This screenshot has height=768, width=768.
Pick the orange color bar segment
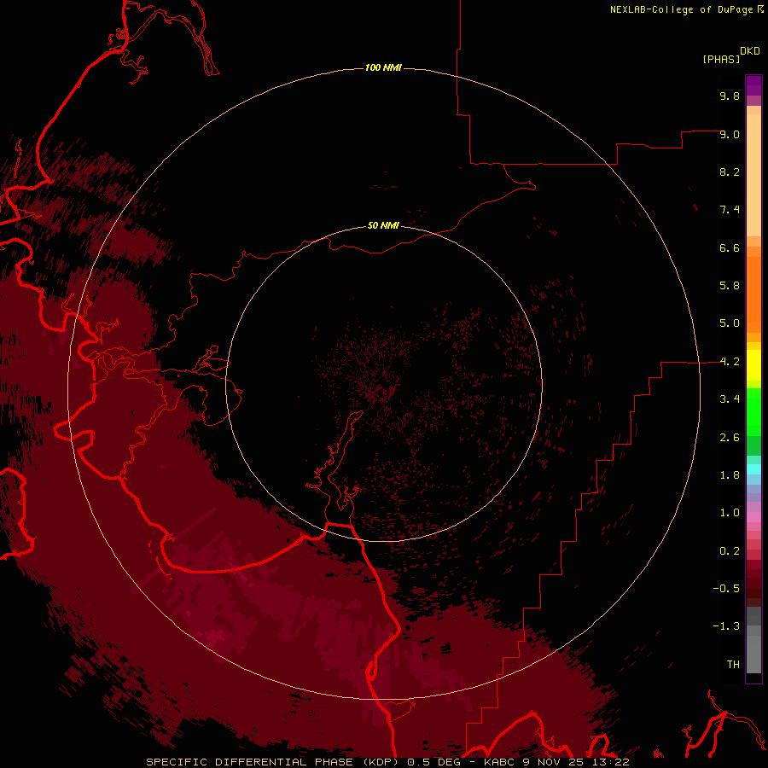coord(753,295)
